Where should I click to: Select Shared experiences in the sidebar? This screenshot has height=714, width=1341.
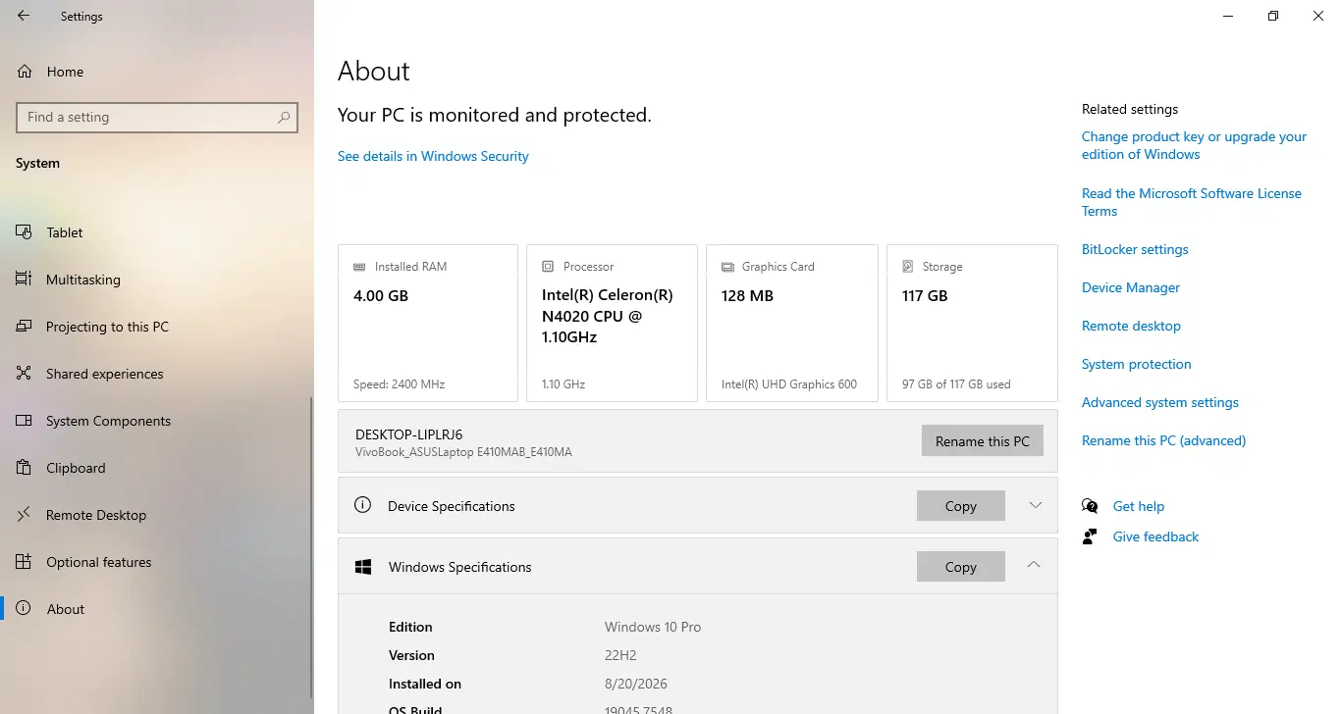coord(155,374)
